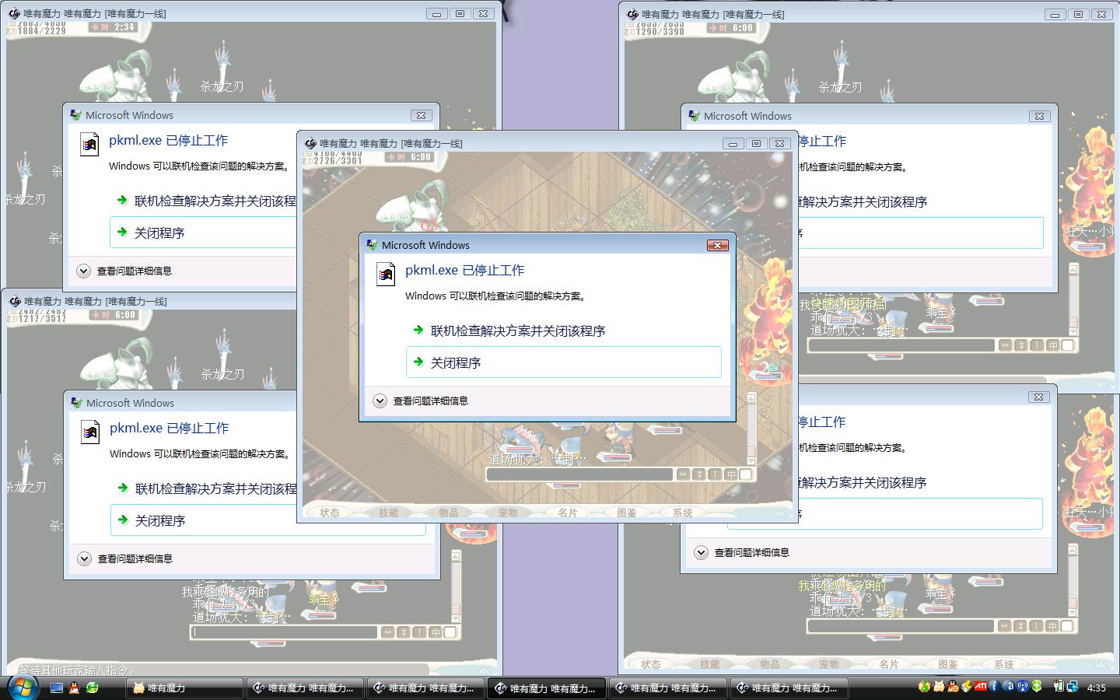Viewport: 1120px width, 700px height.
Task: Choose 联机检查解决方案并关闭该程序 in center dialog
Action: [510, 331]
